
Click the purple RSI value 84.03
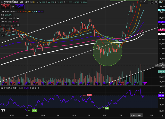pos(26,88)
